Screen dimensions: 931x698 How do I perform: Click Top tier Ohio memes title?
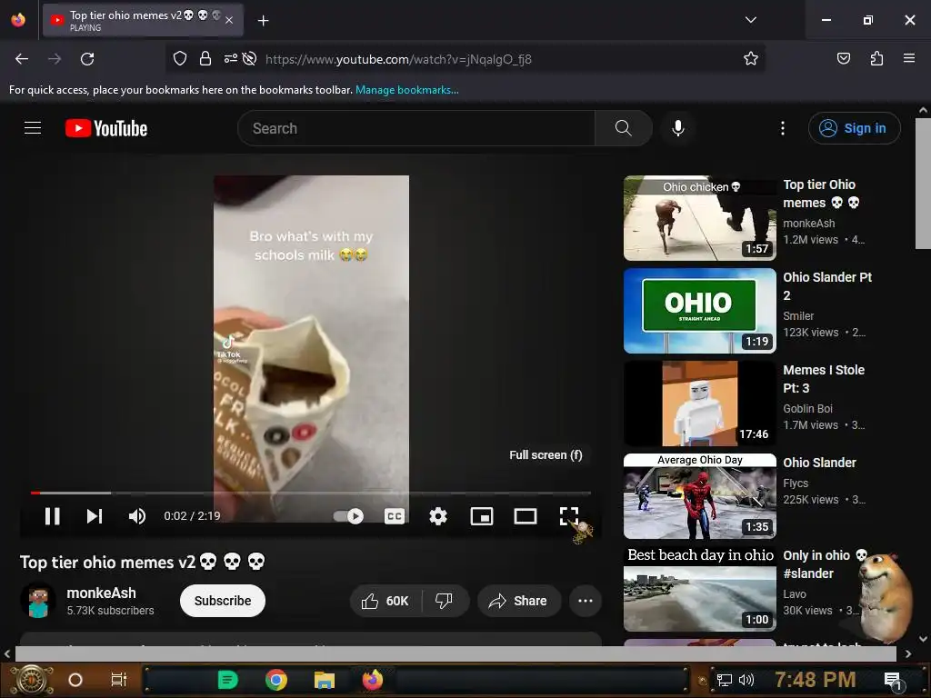[821, 194]
